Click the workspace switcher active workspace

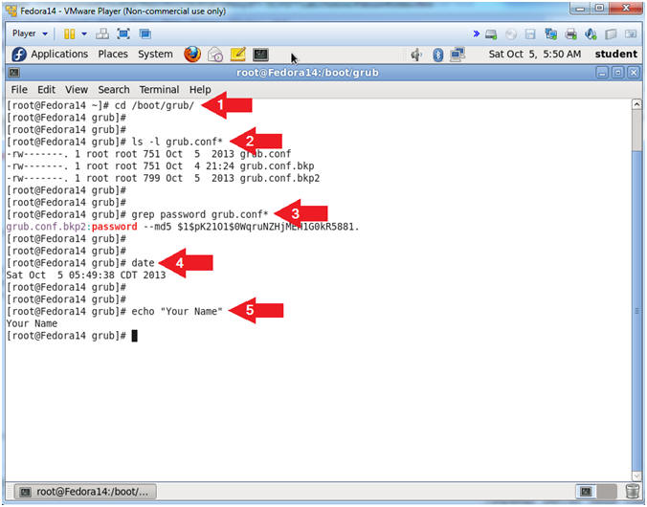pos(586,491)
